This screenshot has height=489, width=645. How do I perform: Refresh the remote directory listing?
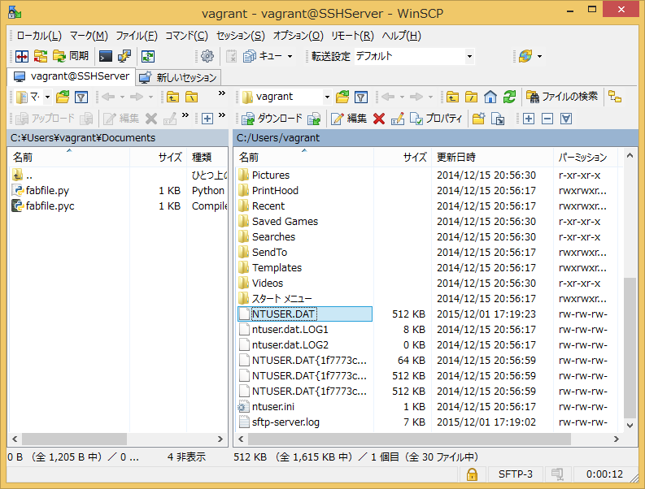pos(509,97)
